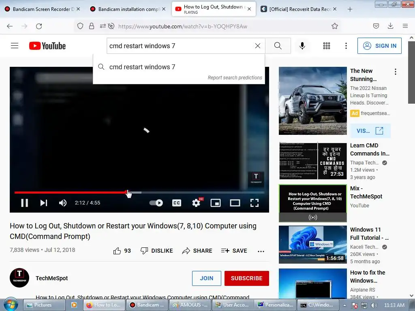Reload the current page
Image resolution: width=415 pixels, height=311 pixels.
pos(39,26)
